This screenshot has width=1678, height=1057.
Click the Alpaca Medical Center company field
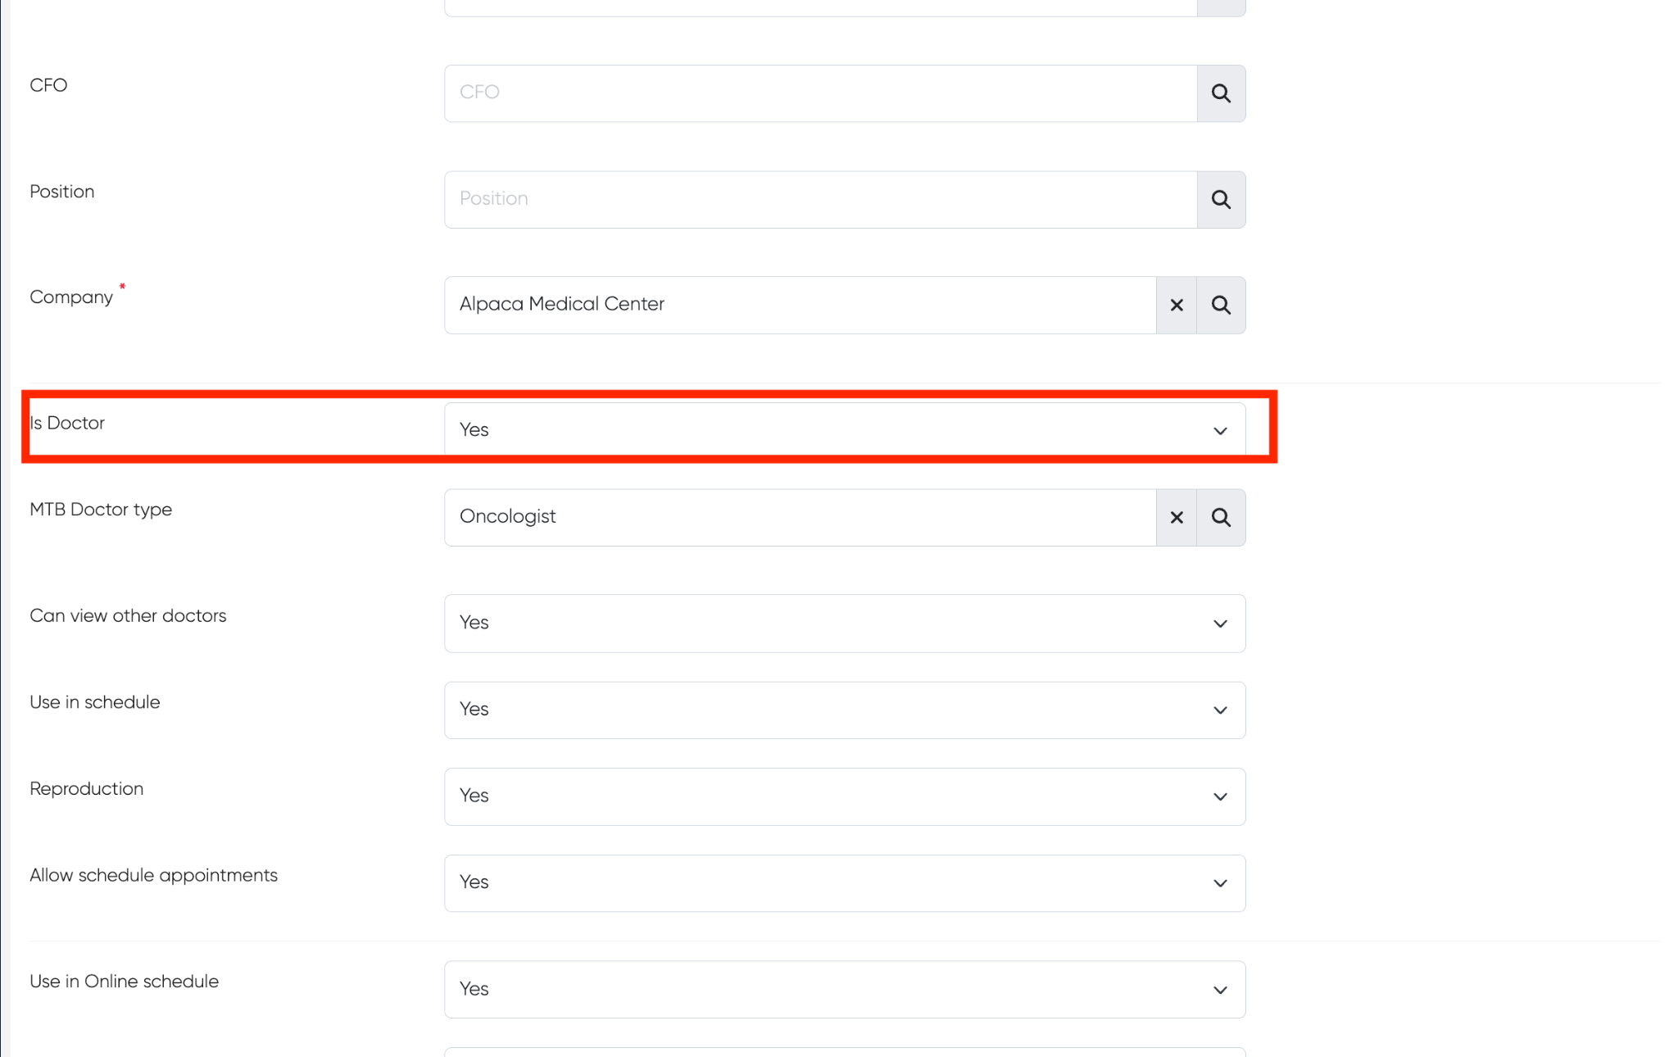[799, 305]
